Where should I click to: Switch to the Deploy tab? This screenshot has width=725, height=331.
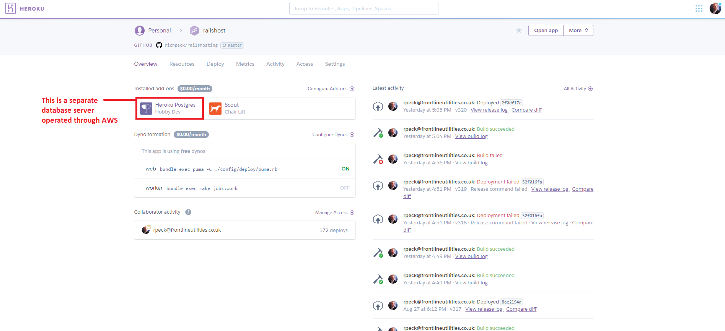pos(215,64)
